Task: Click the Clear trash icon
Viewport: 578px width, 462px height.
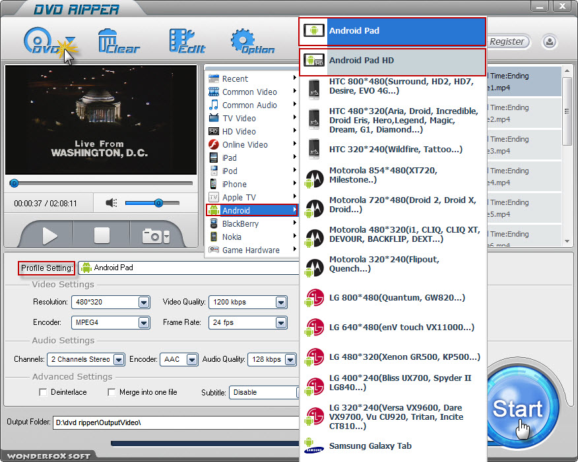Action: (x=119, y=42)
